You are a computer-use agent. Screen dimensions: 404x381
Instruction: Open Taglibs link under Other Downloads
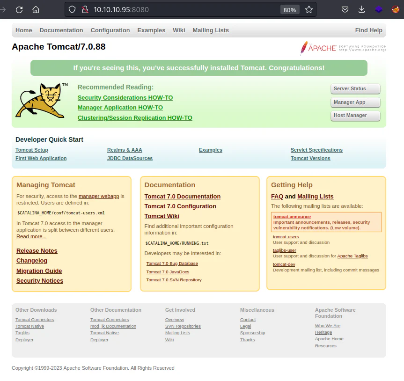(x=22, y=333)
